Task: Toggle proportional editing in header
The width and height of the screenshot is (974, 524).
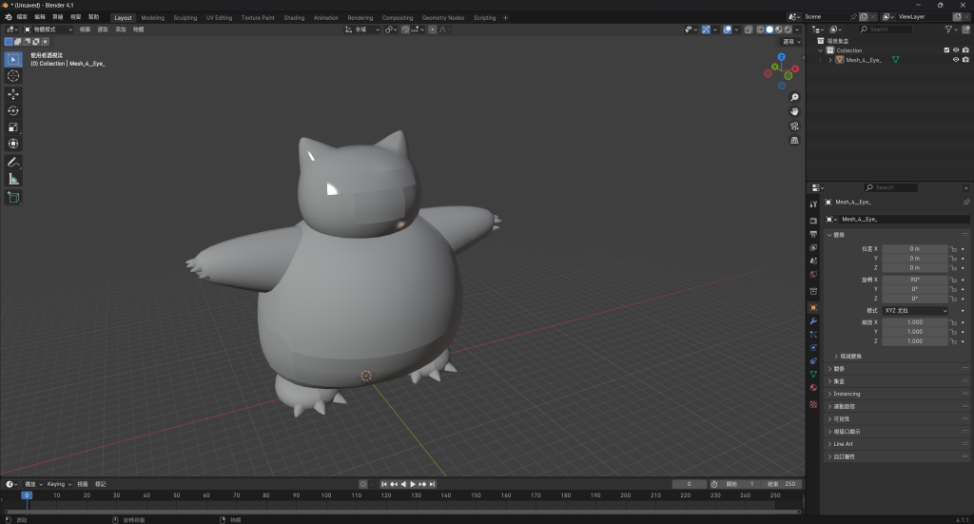Action: click(x=433, y=29)
